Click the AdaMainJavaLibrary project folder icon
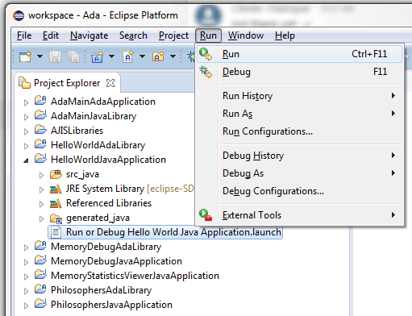This screenshot has width=412, height=316. pyautogui.click(x=40, y=115)
